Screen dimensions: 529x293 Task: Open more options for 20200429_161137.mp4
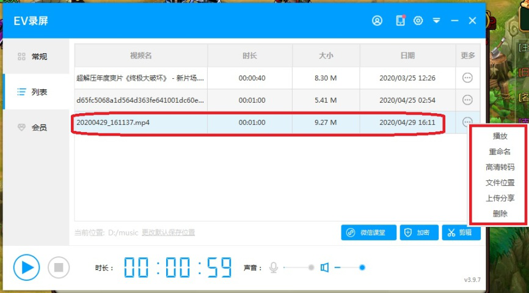coord(467,122)
